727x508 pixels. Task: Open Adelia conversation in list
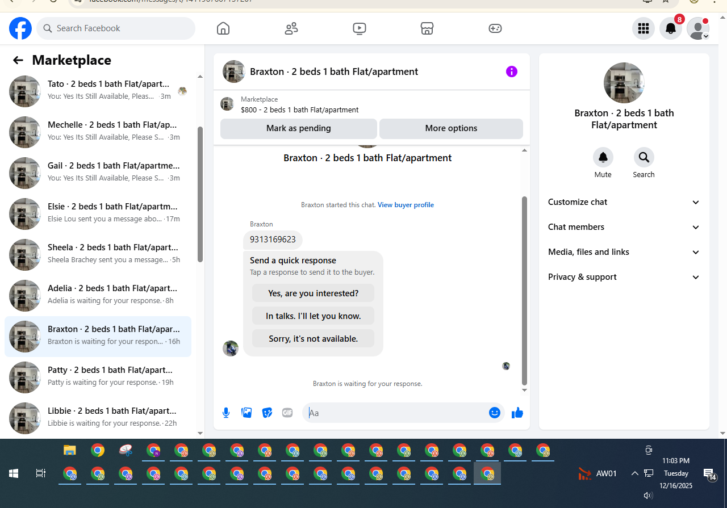[98, 295]
